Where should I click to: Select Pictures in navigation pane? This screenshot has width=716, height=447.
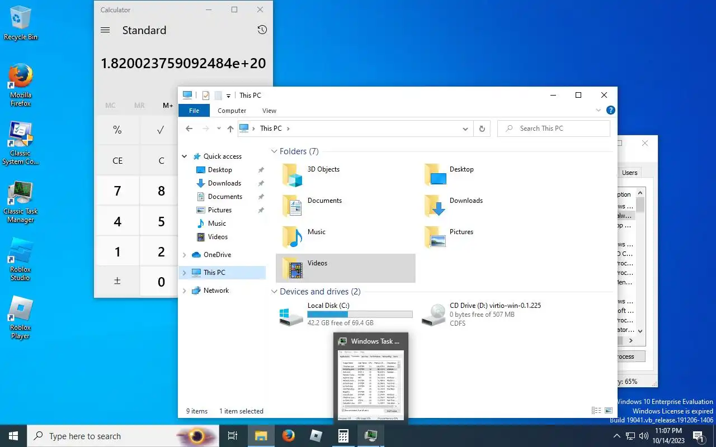220,210
